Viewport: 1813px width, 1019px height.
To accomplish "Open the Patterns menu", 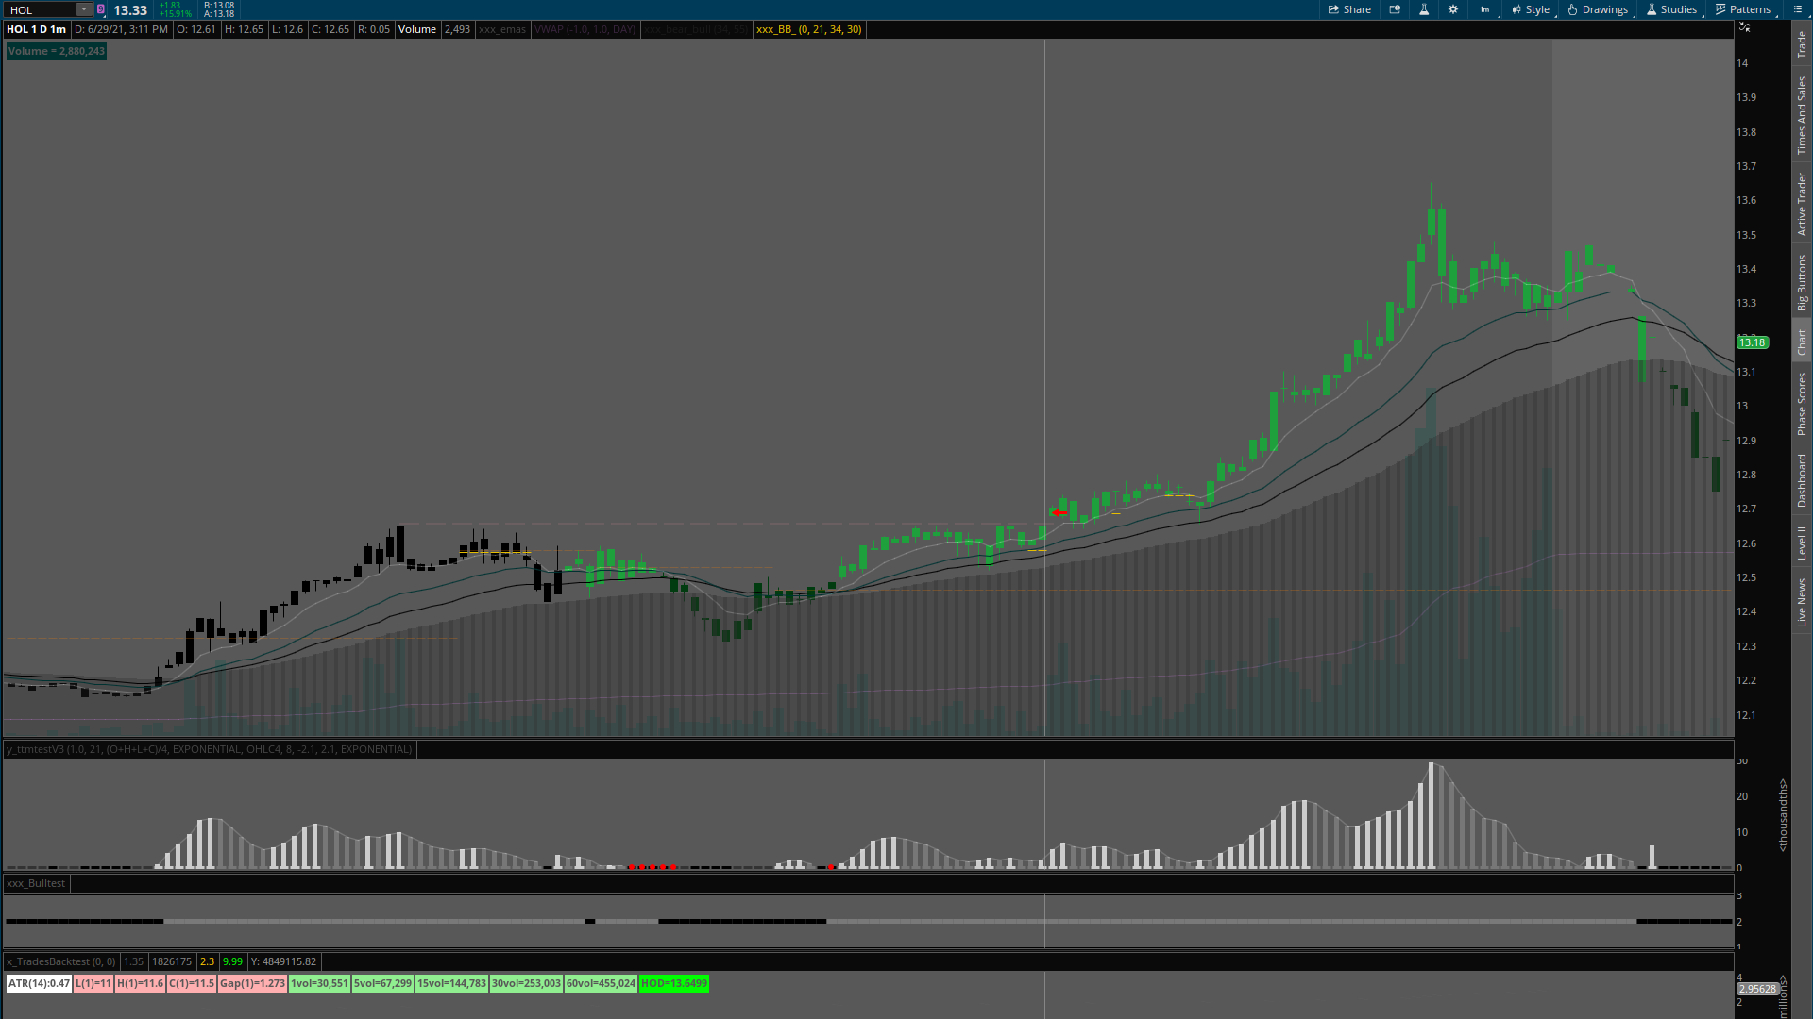I will pyautogui.click(x=1743, y=9).
